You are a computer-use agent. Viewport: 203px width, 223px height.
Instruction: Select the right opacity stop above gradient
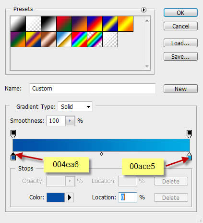(189, 134)
